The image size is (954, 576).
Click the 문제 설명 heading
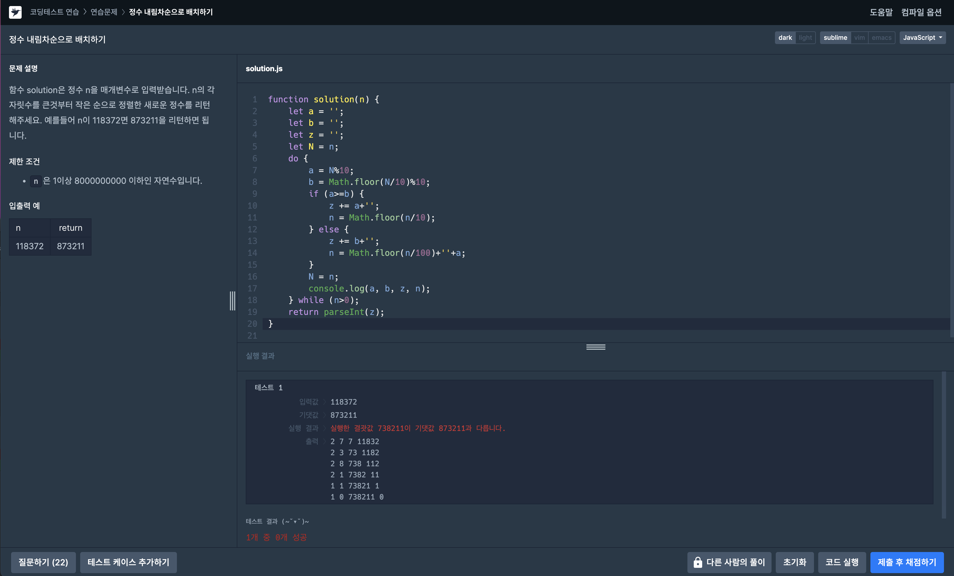[x=23, y=68]
